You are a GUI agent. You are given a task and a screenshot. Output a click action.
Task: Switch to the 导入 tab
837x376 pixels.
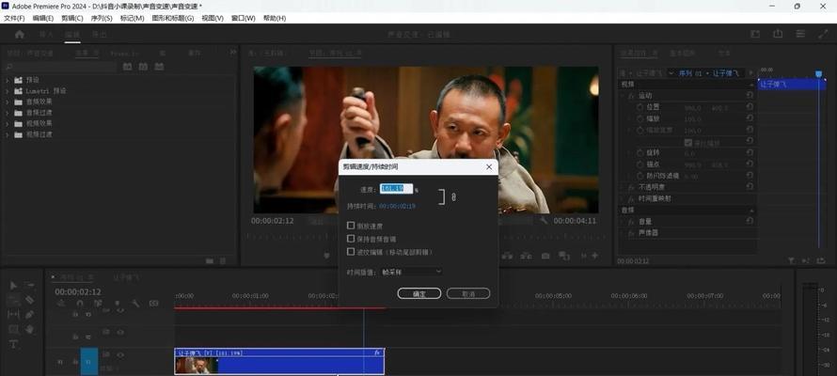[46, 34]
